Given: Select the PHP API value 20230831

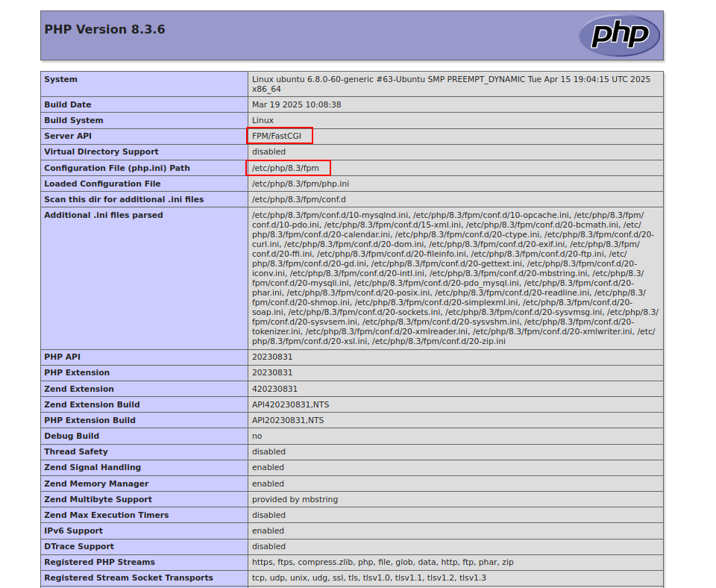Looking at the screenshot, I should 272,357.
